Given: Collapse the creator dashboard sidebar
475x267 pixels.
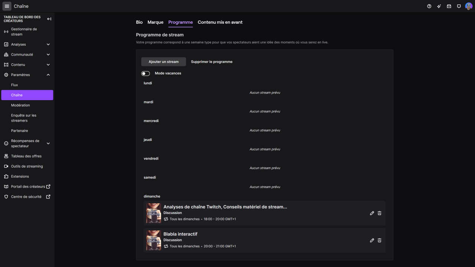Looking at the screenshot, I should (49, 19).
